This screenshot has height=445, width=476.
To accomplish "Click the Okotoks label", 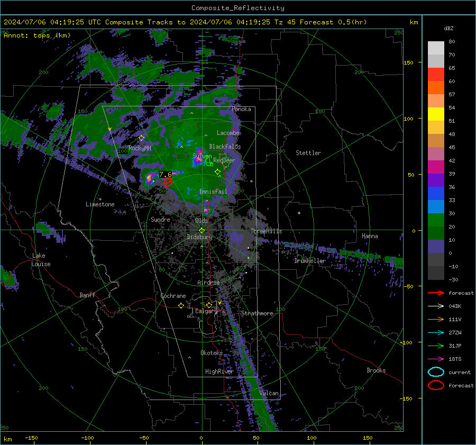I will [212, 353].
